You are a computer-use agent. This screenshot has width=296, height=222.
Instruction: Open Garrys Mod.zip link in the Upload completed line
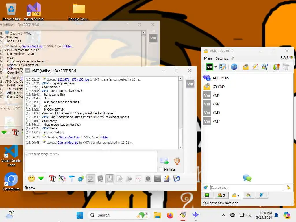point(68,143)
